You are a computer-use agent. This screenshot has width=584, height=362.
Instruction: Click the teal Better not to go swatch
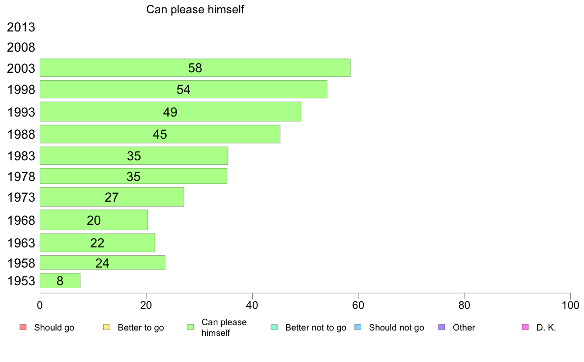(274, 328)
